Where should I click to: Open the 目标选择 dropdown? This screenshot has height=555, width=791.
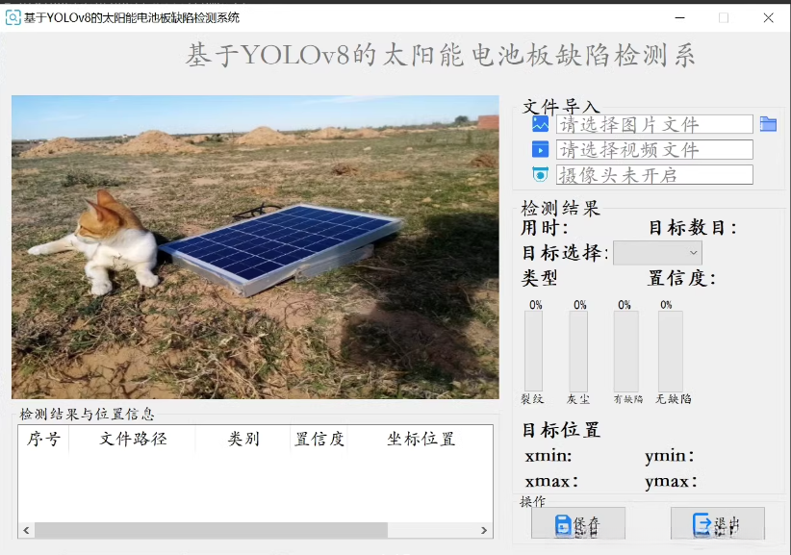tap(657, 253)
